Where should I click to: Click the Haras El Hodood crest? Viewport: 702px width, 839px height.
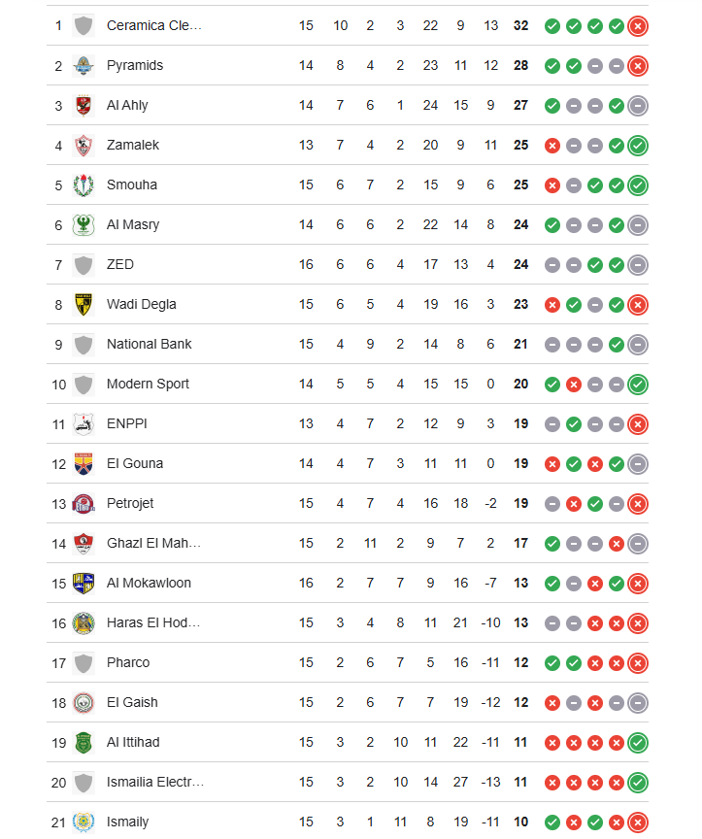pos(84,623)
